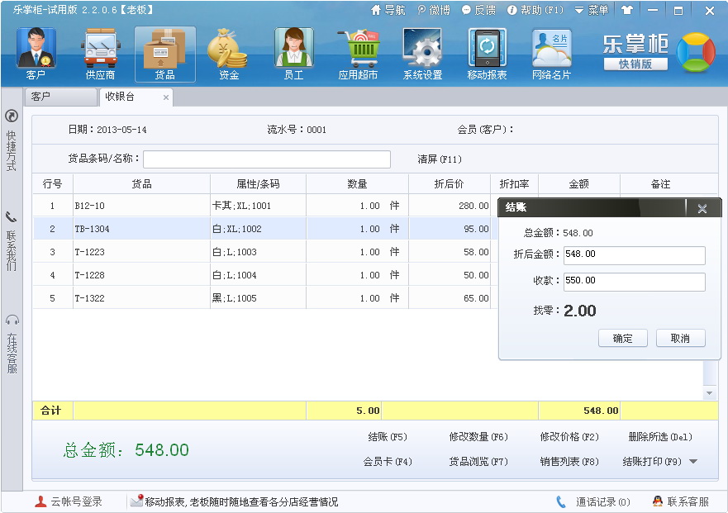The height and width of the screenshot is (513, 728).
Task: Click the skin T-shirt icon
Action: click(x=627, y=10)
